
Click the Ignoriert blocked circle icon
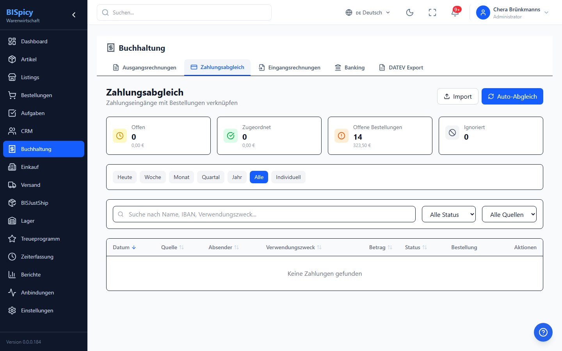452,133
